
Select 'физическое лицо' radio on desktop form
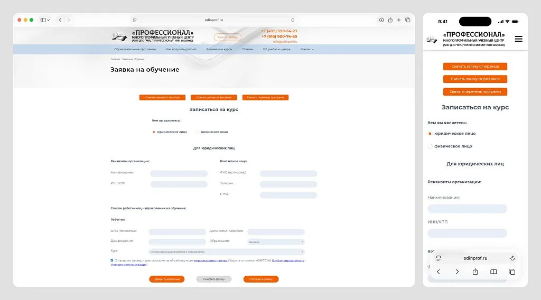(198, 132)
